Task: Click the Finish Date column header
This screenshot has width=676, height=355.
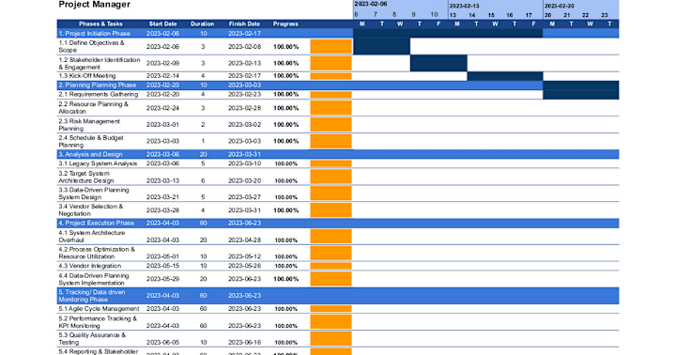Action: (244, 24)
